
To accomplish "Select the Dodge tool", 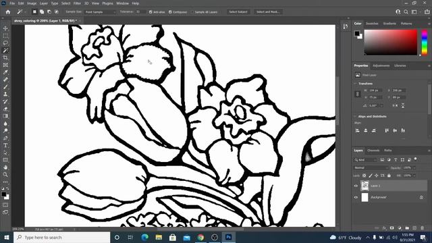I will click(x=5, y=130).
